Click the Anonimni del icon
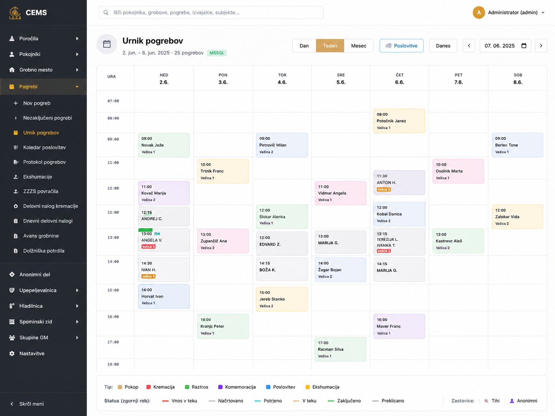Screen dimensions: 555x416 coord(12,274)
